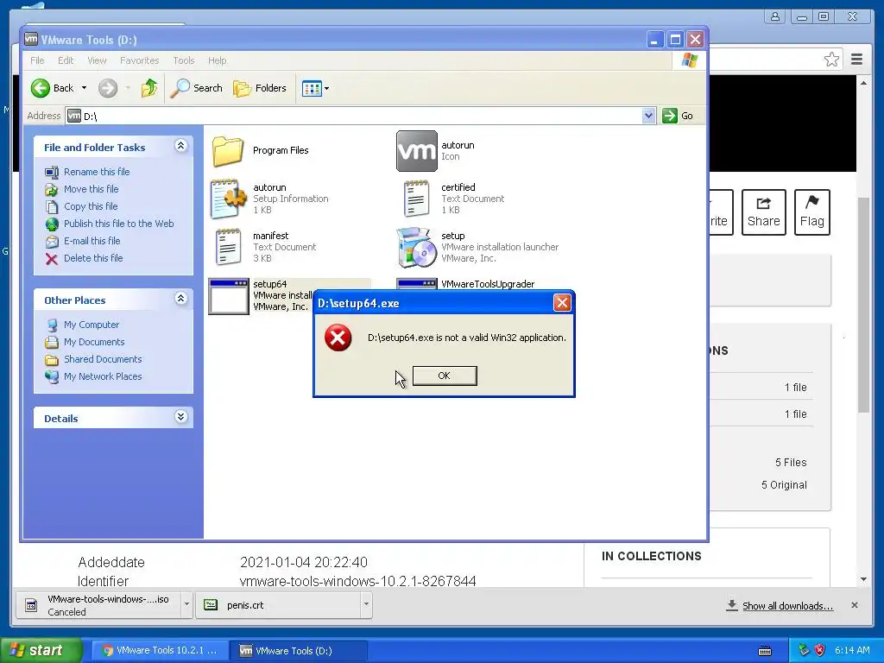The height and width of the screenshot is (663, 884).
Task: Bookmark the page with the browser star icon
Action: pyautogui.click(x=831, y=60)
